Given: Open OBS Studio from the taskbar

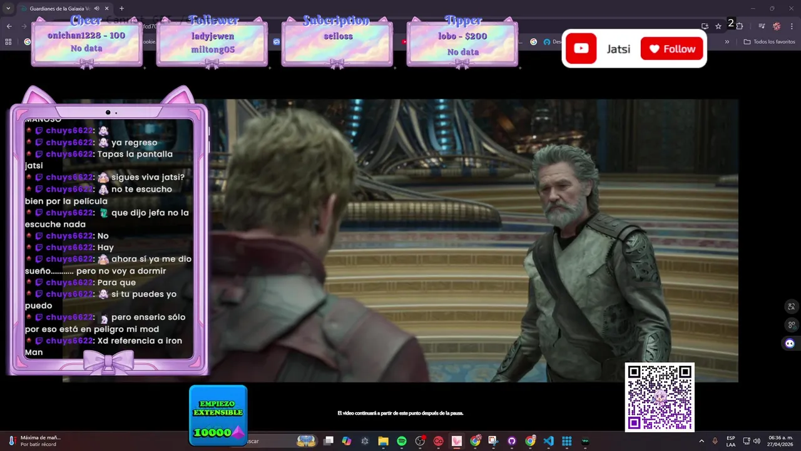Looking at the screenshot, I should (x=420, y=441).
